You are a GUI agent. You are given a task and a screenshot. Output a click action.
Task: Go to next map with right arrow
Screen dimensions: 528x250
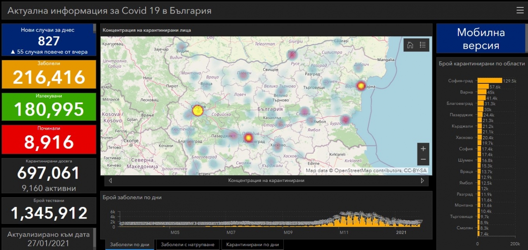pos(422,181)
